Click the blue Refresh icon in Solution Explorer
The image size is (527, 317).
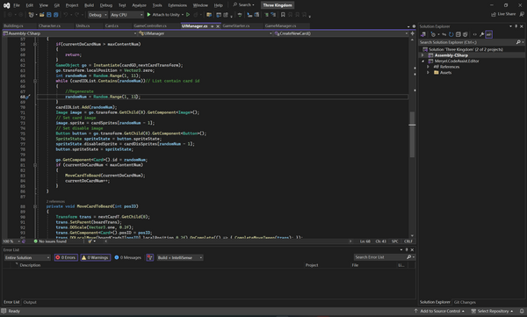click(451, 34)
